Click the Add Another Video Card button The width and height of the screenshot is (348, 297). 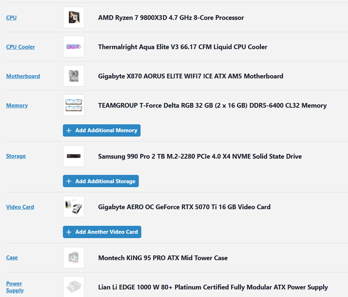coord(102,232)
